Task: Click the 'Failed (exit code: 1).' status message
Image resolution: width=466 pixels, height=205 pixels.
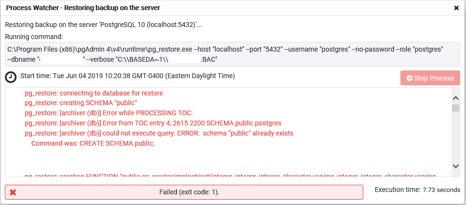Action: tap(189, 192)
